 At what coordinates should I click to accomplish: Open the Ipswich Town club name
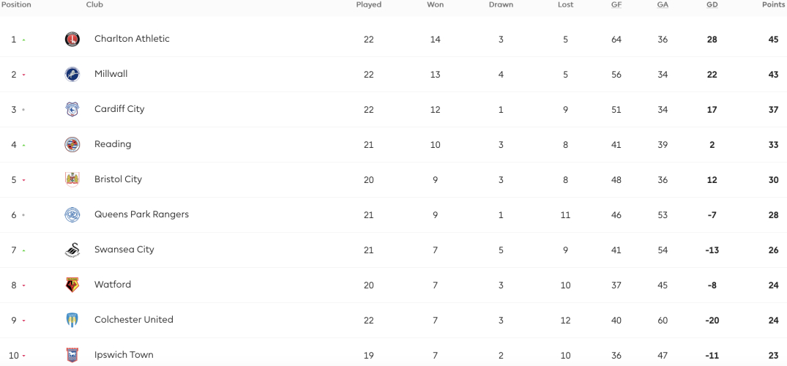(124, 355)
